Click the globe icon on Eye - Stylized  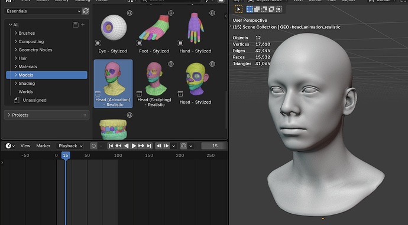click(x=129, y=13)
